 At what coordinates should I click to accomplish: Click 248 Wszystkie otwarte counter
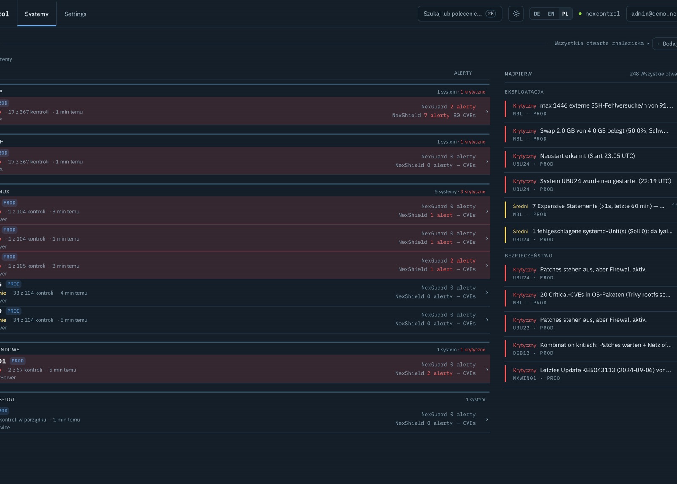[x=653, y=74]
